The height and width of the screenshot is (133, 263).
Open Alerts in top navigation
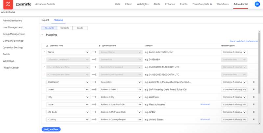(x=157, y=4)
